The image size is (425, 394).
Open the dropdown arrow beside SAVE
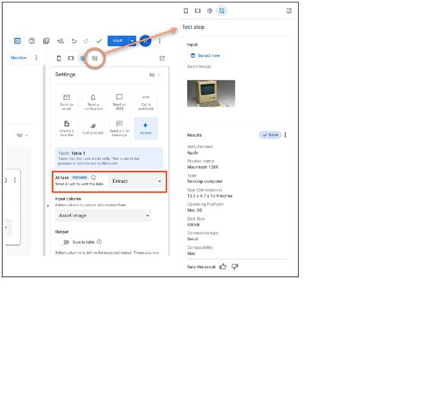coord(132,41)
